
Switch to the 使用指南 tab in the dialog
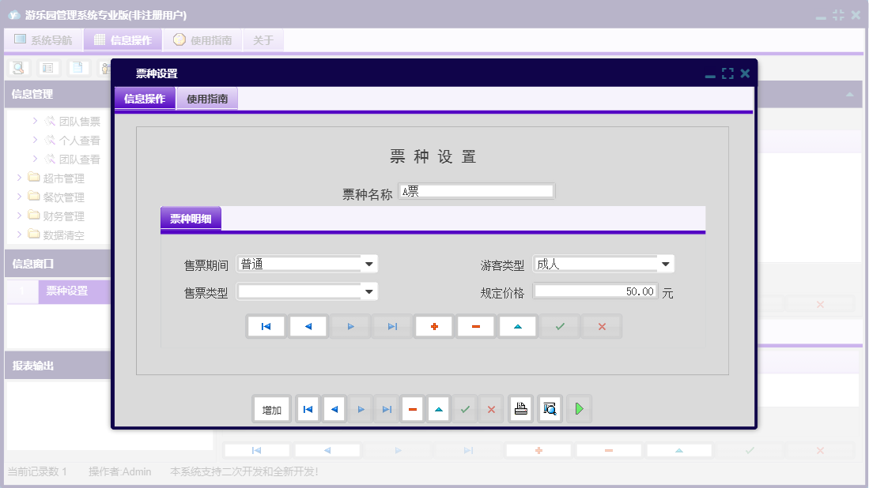[206, 98]
